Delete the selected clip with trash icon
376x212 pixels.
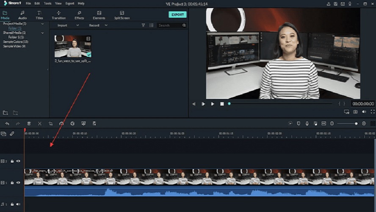pos(29,123)
